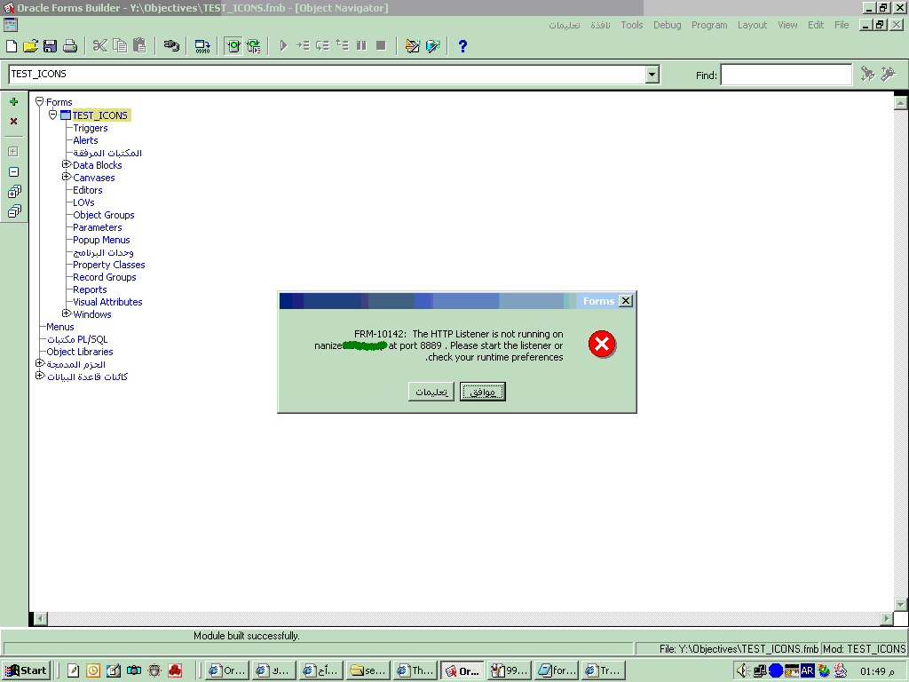
Task: Expand the Data Blocks node
Action: click(x=67, y=164)
